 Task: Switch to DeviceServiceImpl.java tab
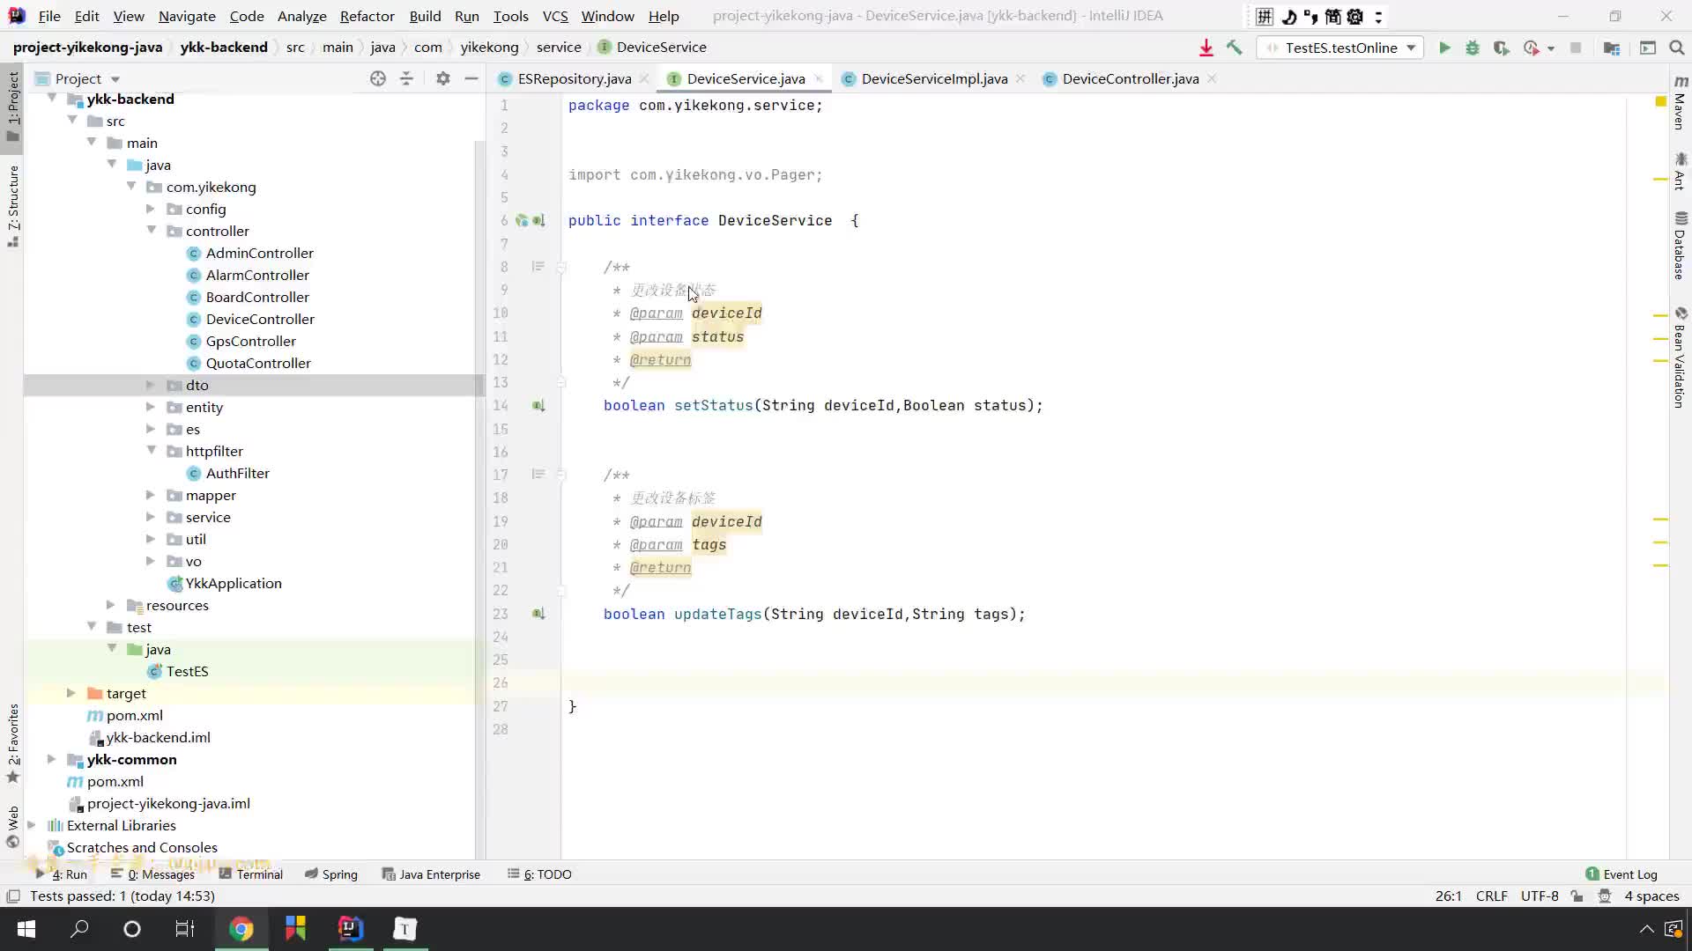click(x=934, y=78)
